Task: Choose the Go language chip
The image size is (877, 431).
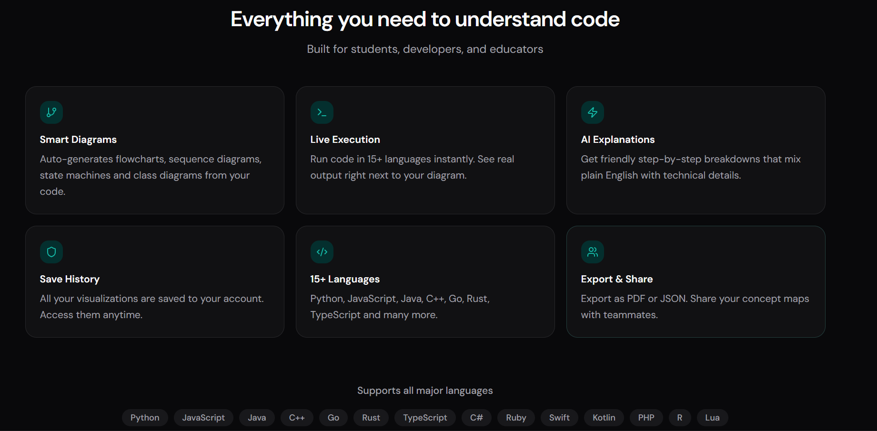Action: tap(333, 418)
